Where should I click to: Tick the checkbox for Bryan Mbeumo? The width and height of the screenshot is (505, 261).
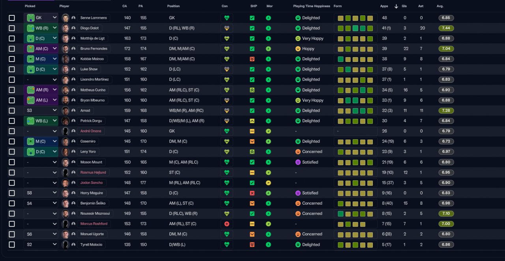coord(12,100)
